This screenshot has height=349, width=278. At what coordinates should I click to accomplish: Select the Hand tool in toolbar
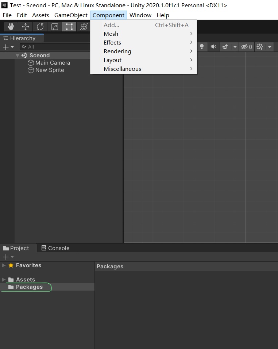click(11, 27)
